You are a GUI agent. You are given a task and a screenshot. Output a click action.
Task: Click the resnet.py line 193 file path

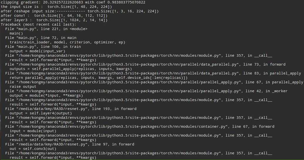click(x=70, y=109)
